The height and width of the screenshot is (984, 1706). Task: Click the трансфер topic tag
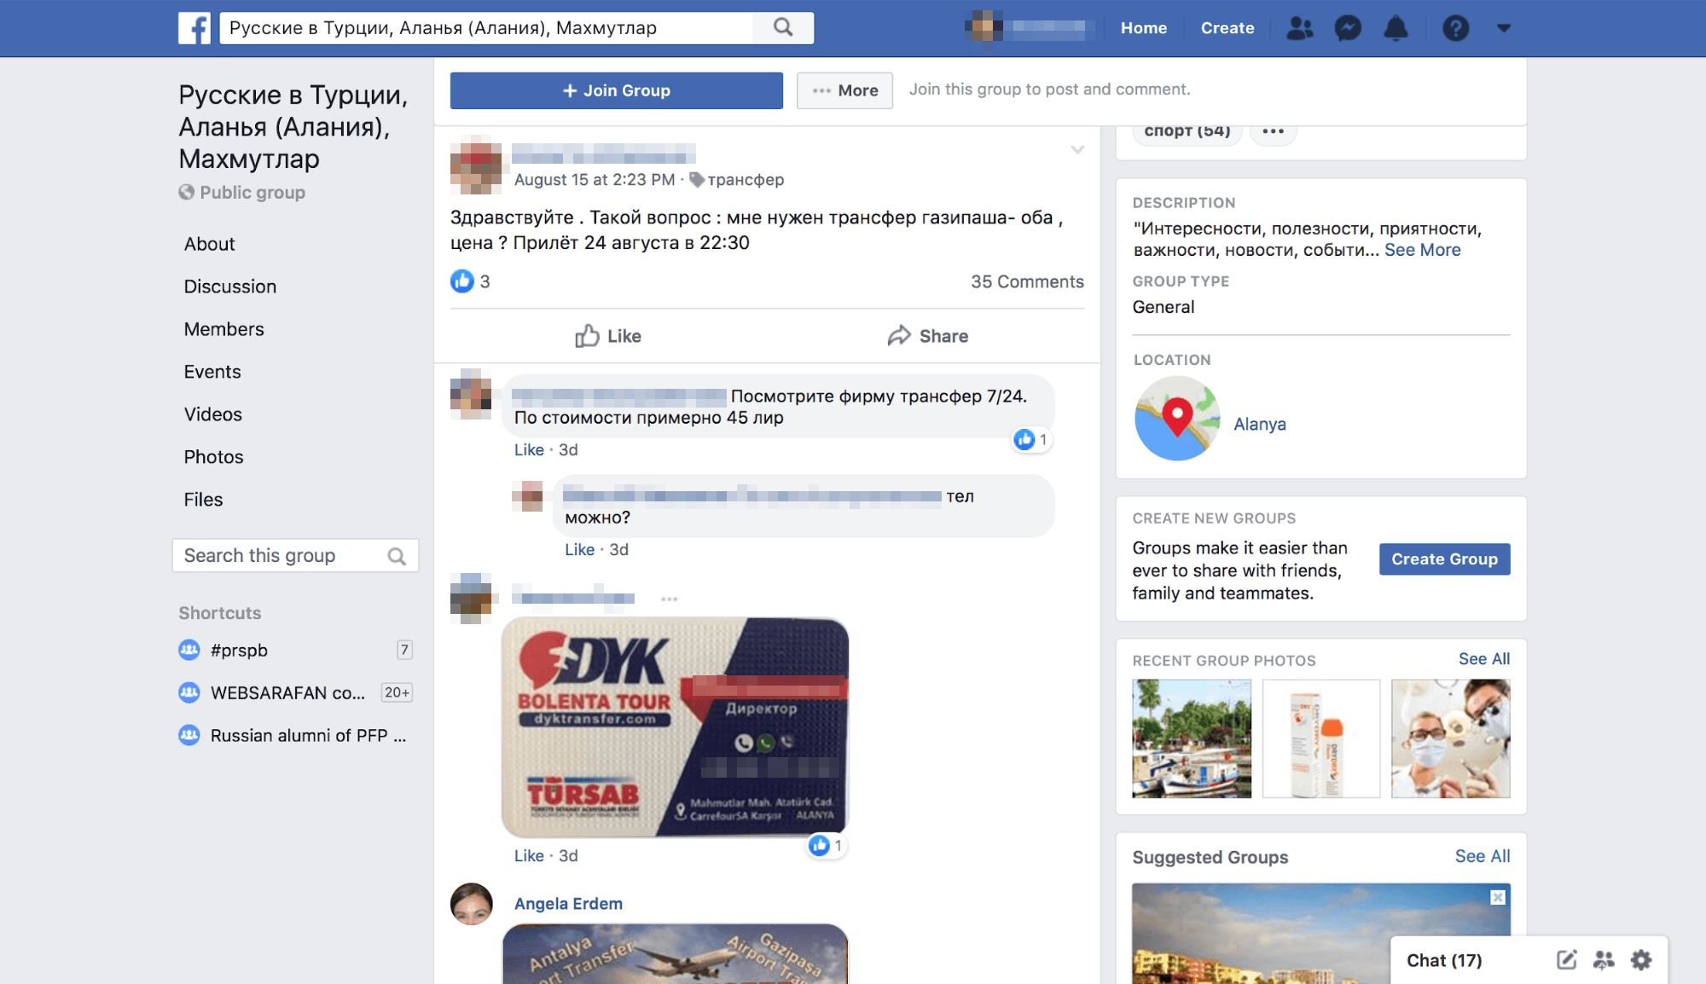click(745, 180)
